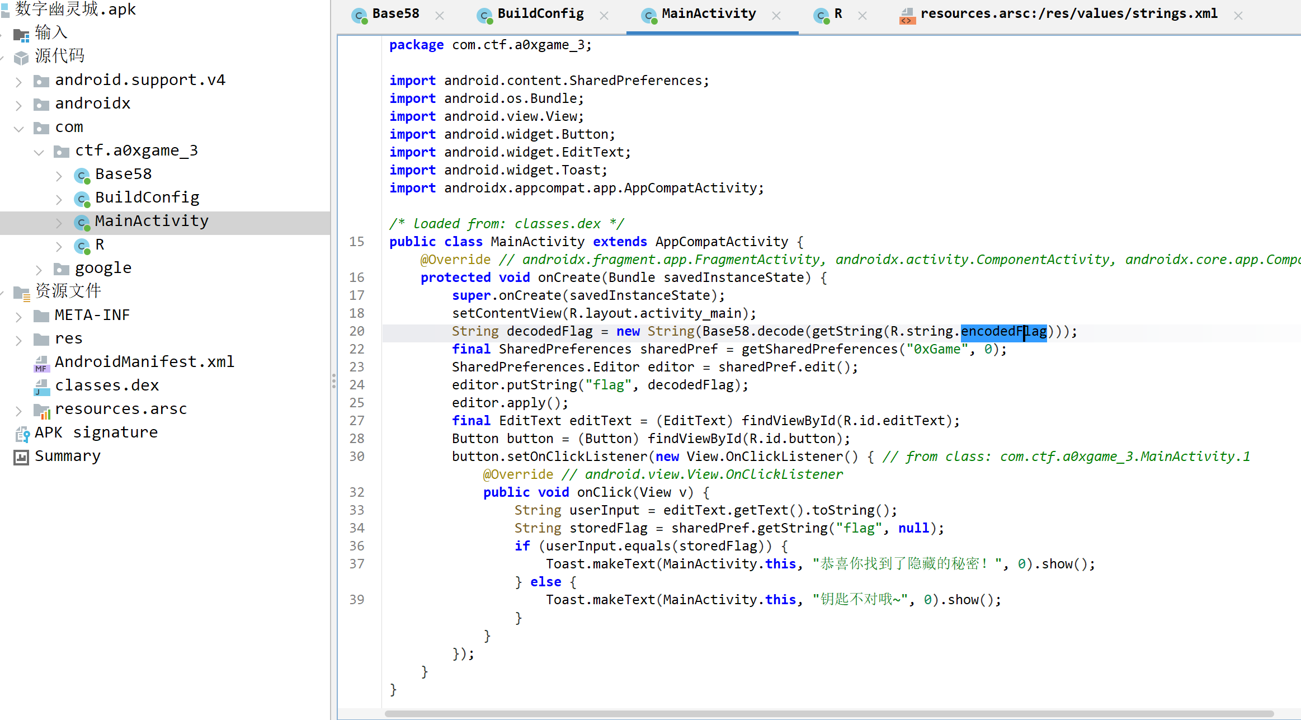Expand the R class node
Viewport: 1301px width, 720px height.
click(59, 247)
